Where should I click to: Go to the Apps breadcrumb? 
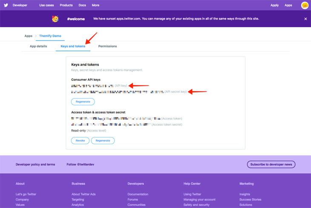pyautogui.click(x=29, y=36)
